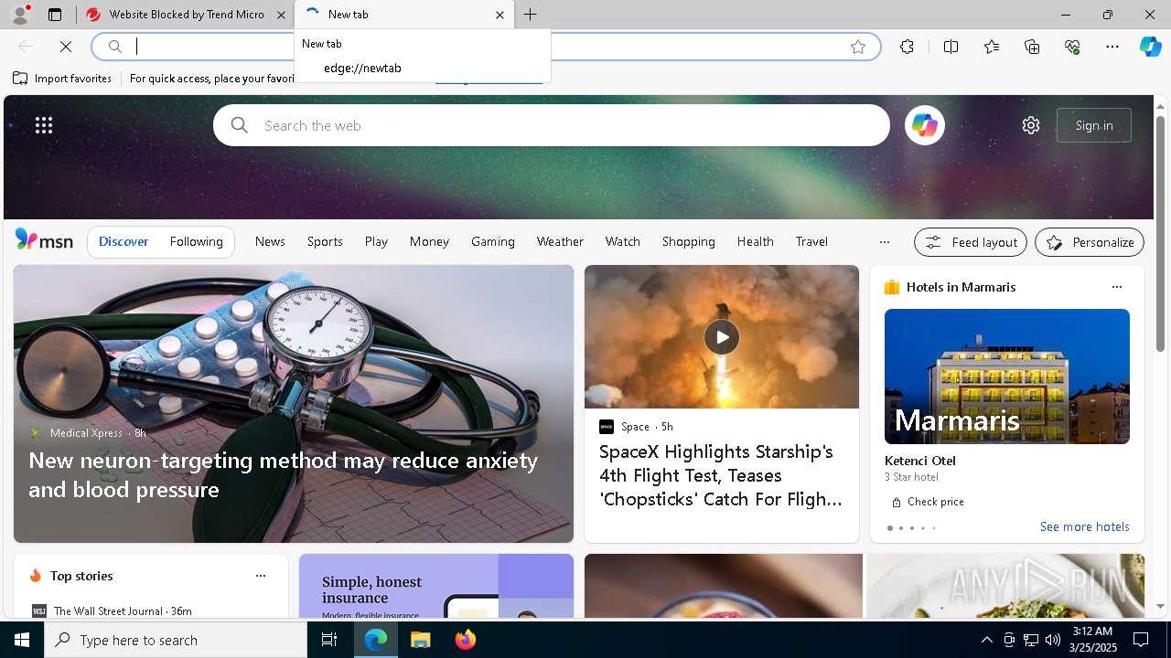Image resolution: width=1171 pixels, height=658 pixels.
Task: Open the Edge profile icon
Action: (19, 15)
